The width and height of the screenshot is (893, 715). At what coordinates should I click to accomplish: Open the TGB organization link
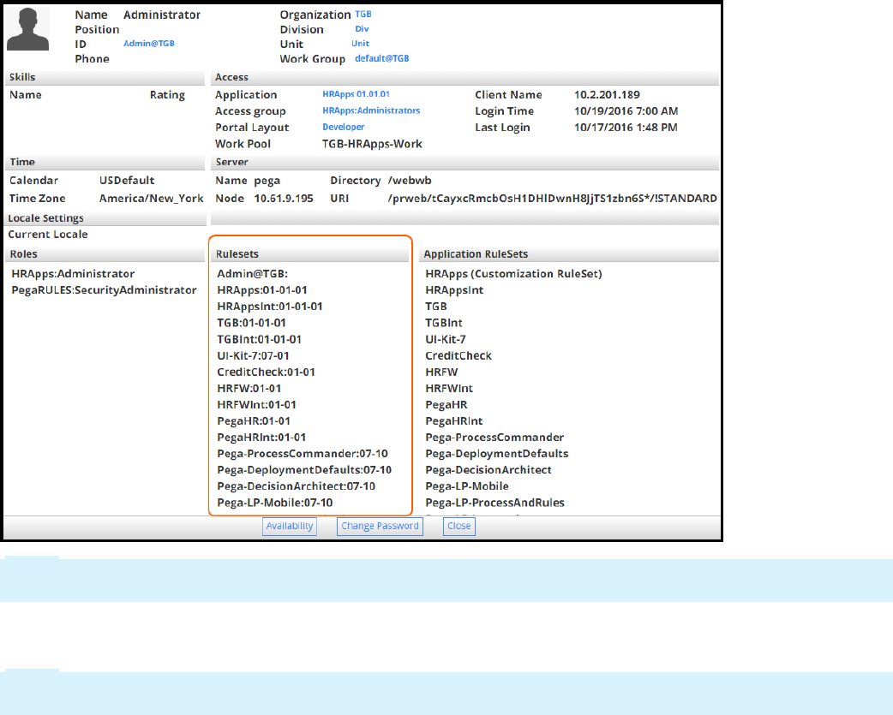point(363,15)
